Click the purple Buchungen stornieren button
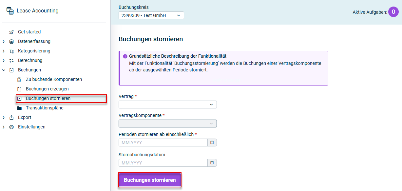The image size is (402, 191). click(150, 180)
